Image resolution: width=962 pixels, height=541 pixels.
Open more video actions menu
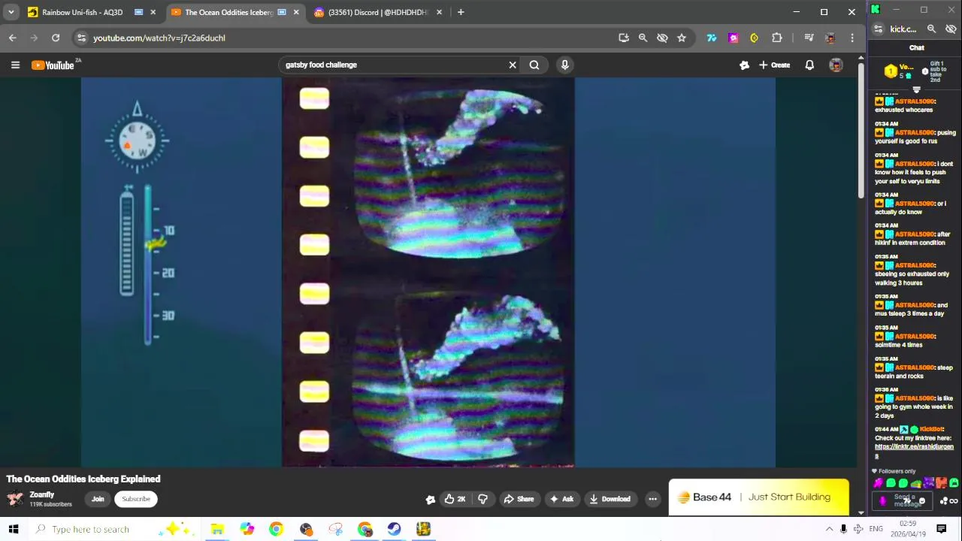(652, 499)
